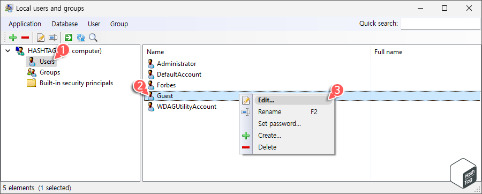Click the red minus icon beside Delete in menu
482x194 pixels.
pyautogui.click(x=246, y=147)
